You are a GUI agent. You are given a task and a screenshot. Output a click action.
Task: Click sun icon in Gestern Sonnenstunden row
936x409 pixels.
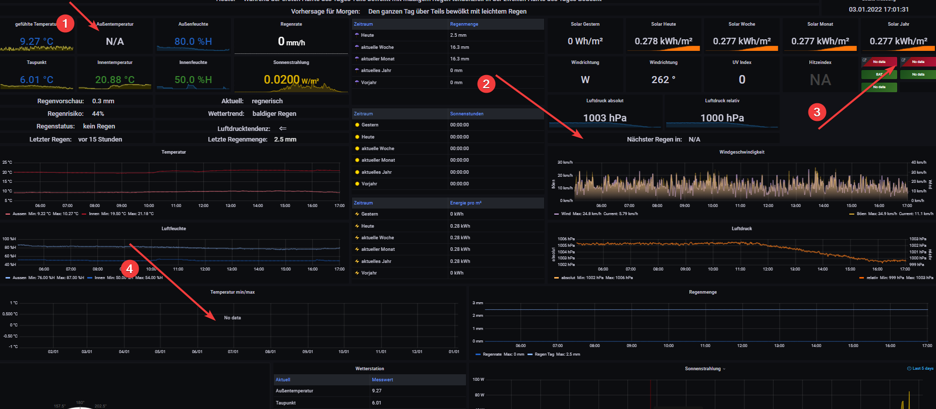pos(357,125)
